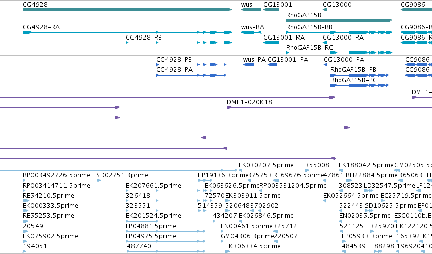Click the CG13001-RA transcript label

point(284,38)
